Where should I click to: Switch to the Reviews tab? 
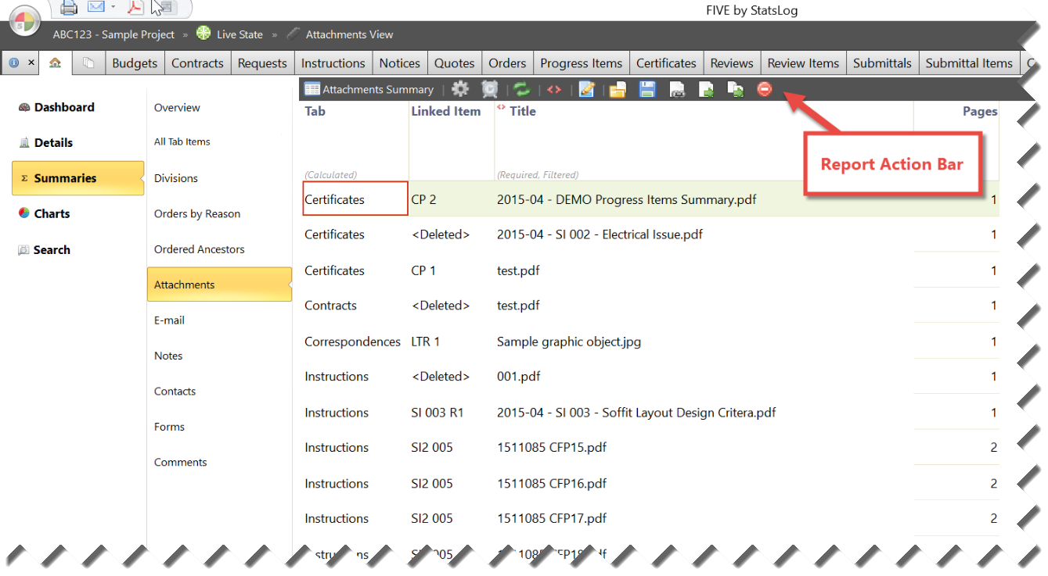coord(732,63)
